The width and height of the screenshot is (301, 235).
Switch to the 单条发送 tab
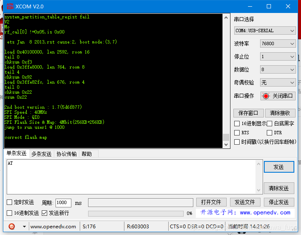tap(17, 153)
